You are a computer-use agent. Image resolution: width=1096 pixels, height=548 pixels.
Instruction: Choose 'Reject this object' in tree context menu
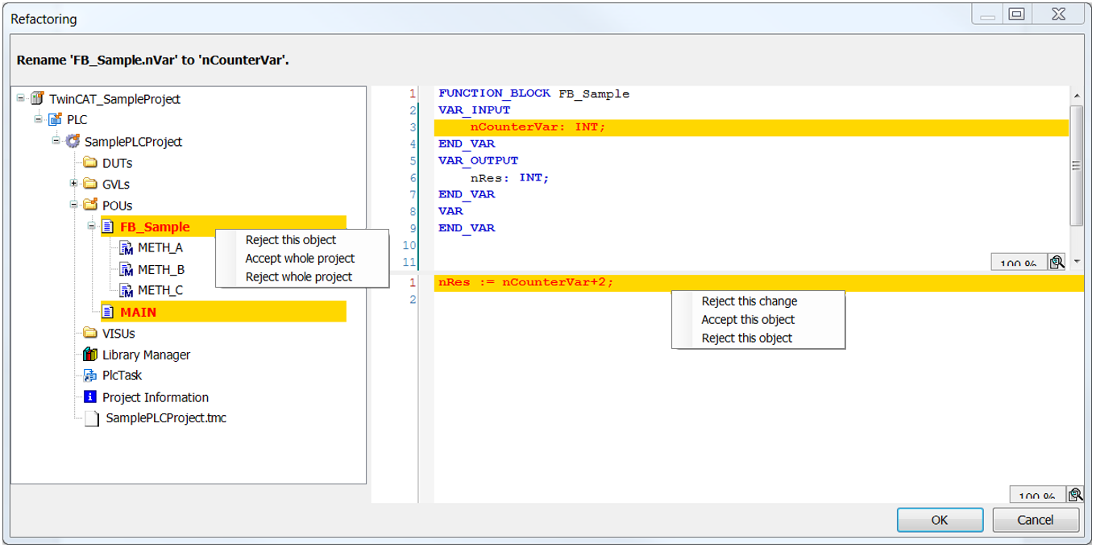tap(291, 240)
